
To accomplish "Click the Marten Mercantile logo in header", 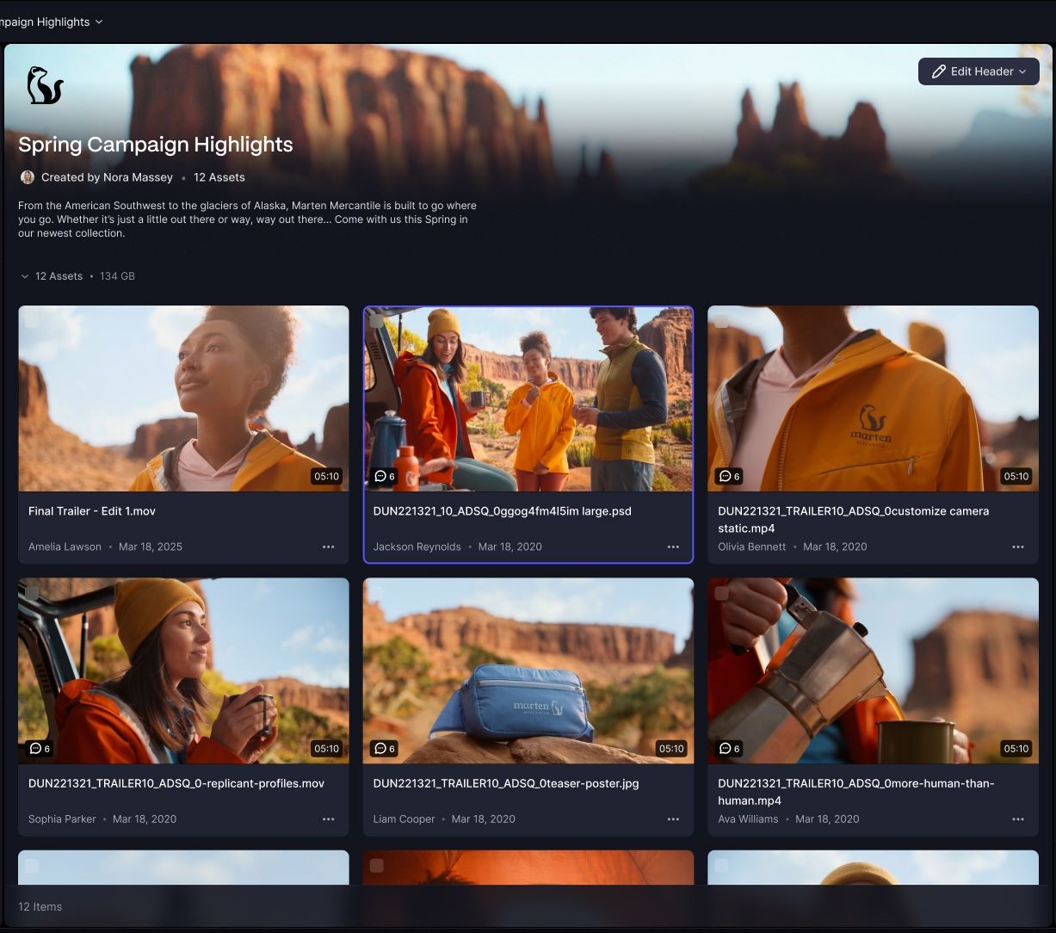I will tap(45, 85).
